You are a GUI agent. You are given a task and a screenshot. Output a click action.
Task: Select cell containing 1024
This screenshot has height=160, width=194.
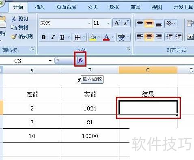[x=90, y=108]
